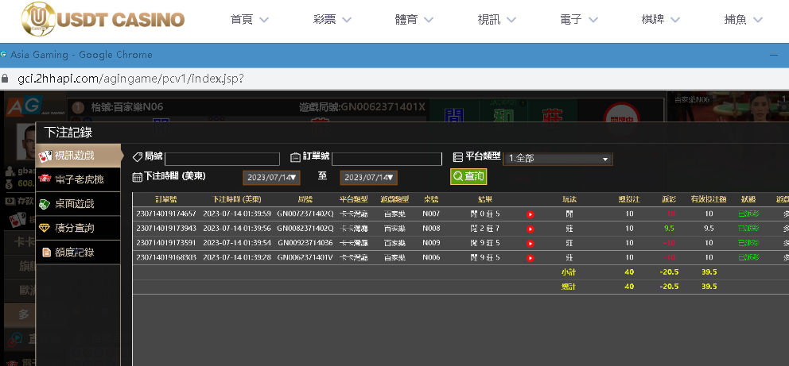The height and width of the screenshot is (366, 789).
Task: Open the 平台類型 dropdown showing 1.全部
Action: point(558,159)
